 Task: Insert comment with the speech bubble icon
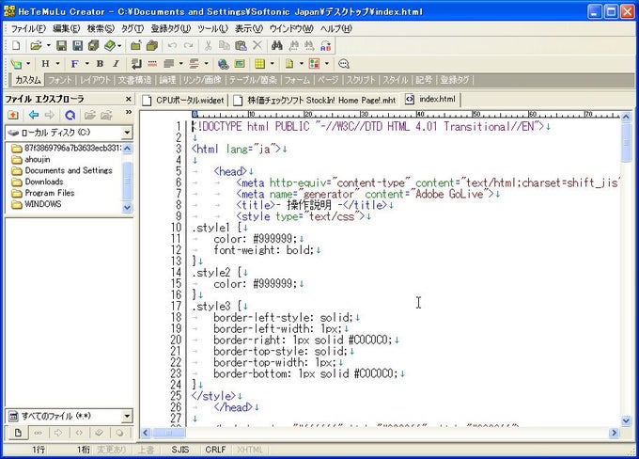pyautogui.click(x=344, y=64)
